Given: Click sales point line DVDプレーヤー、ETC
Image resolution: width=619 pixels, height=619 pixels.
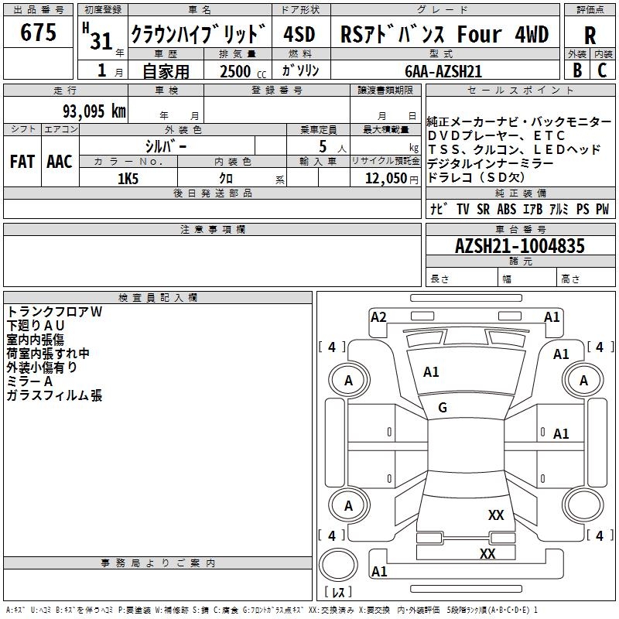Looking at the screenshot, I should click(496, 135).
